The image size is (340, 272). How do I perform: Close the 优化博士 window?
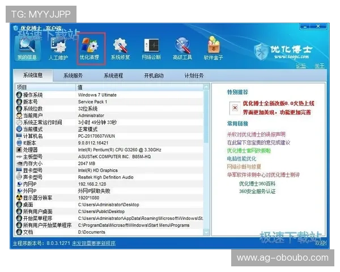click(x=318, y=27)
